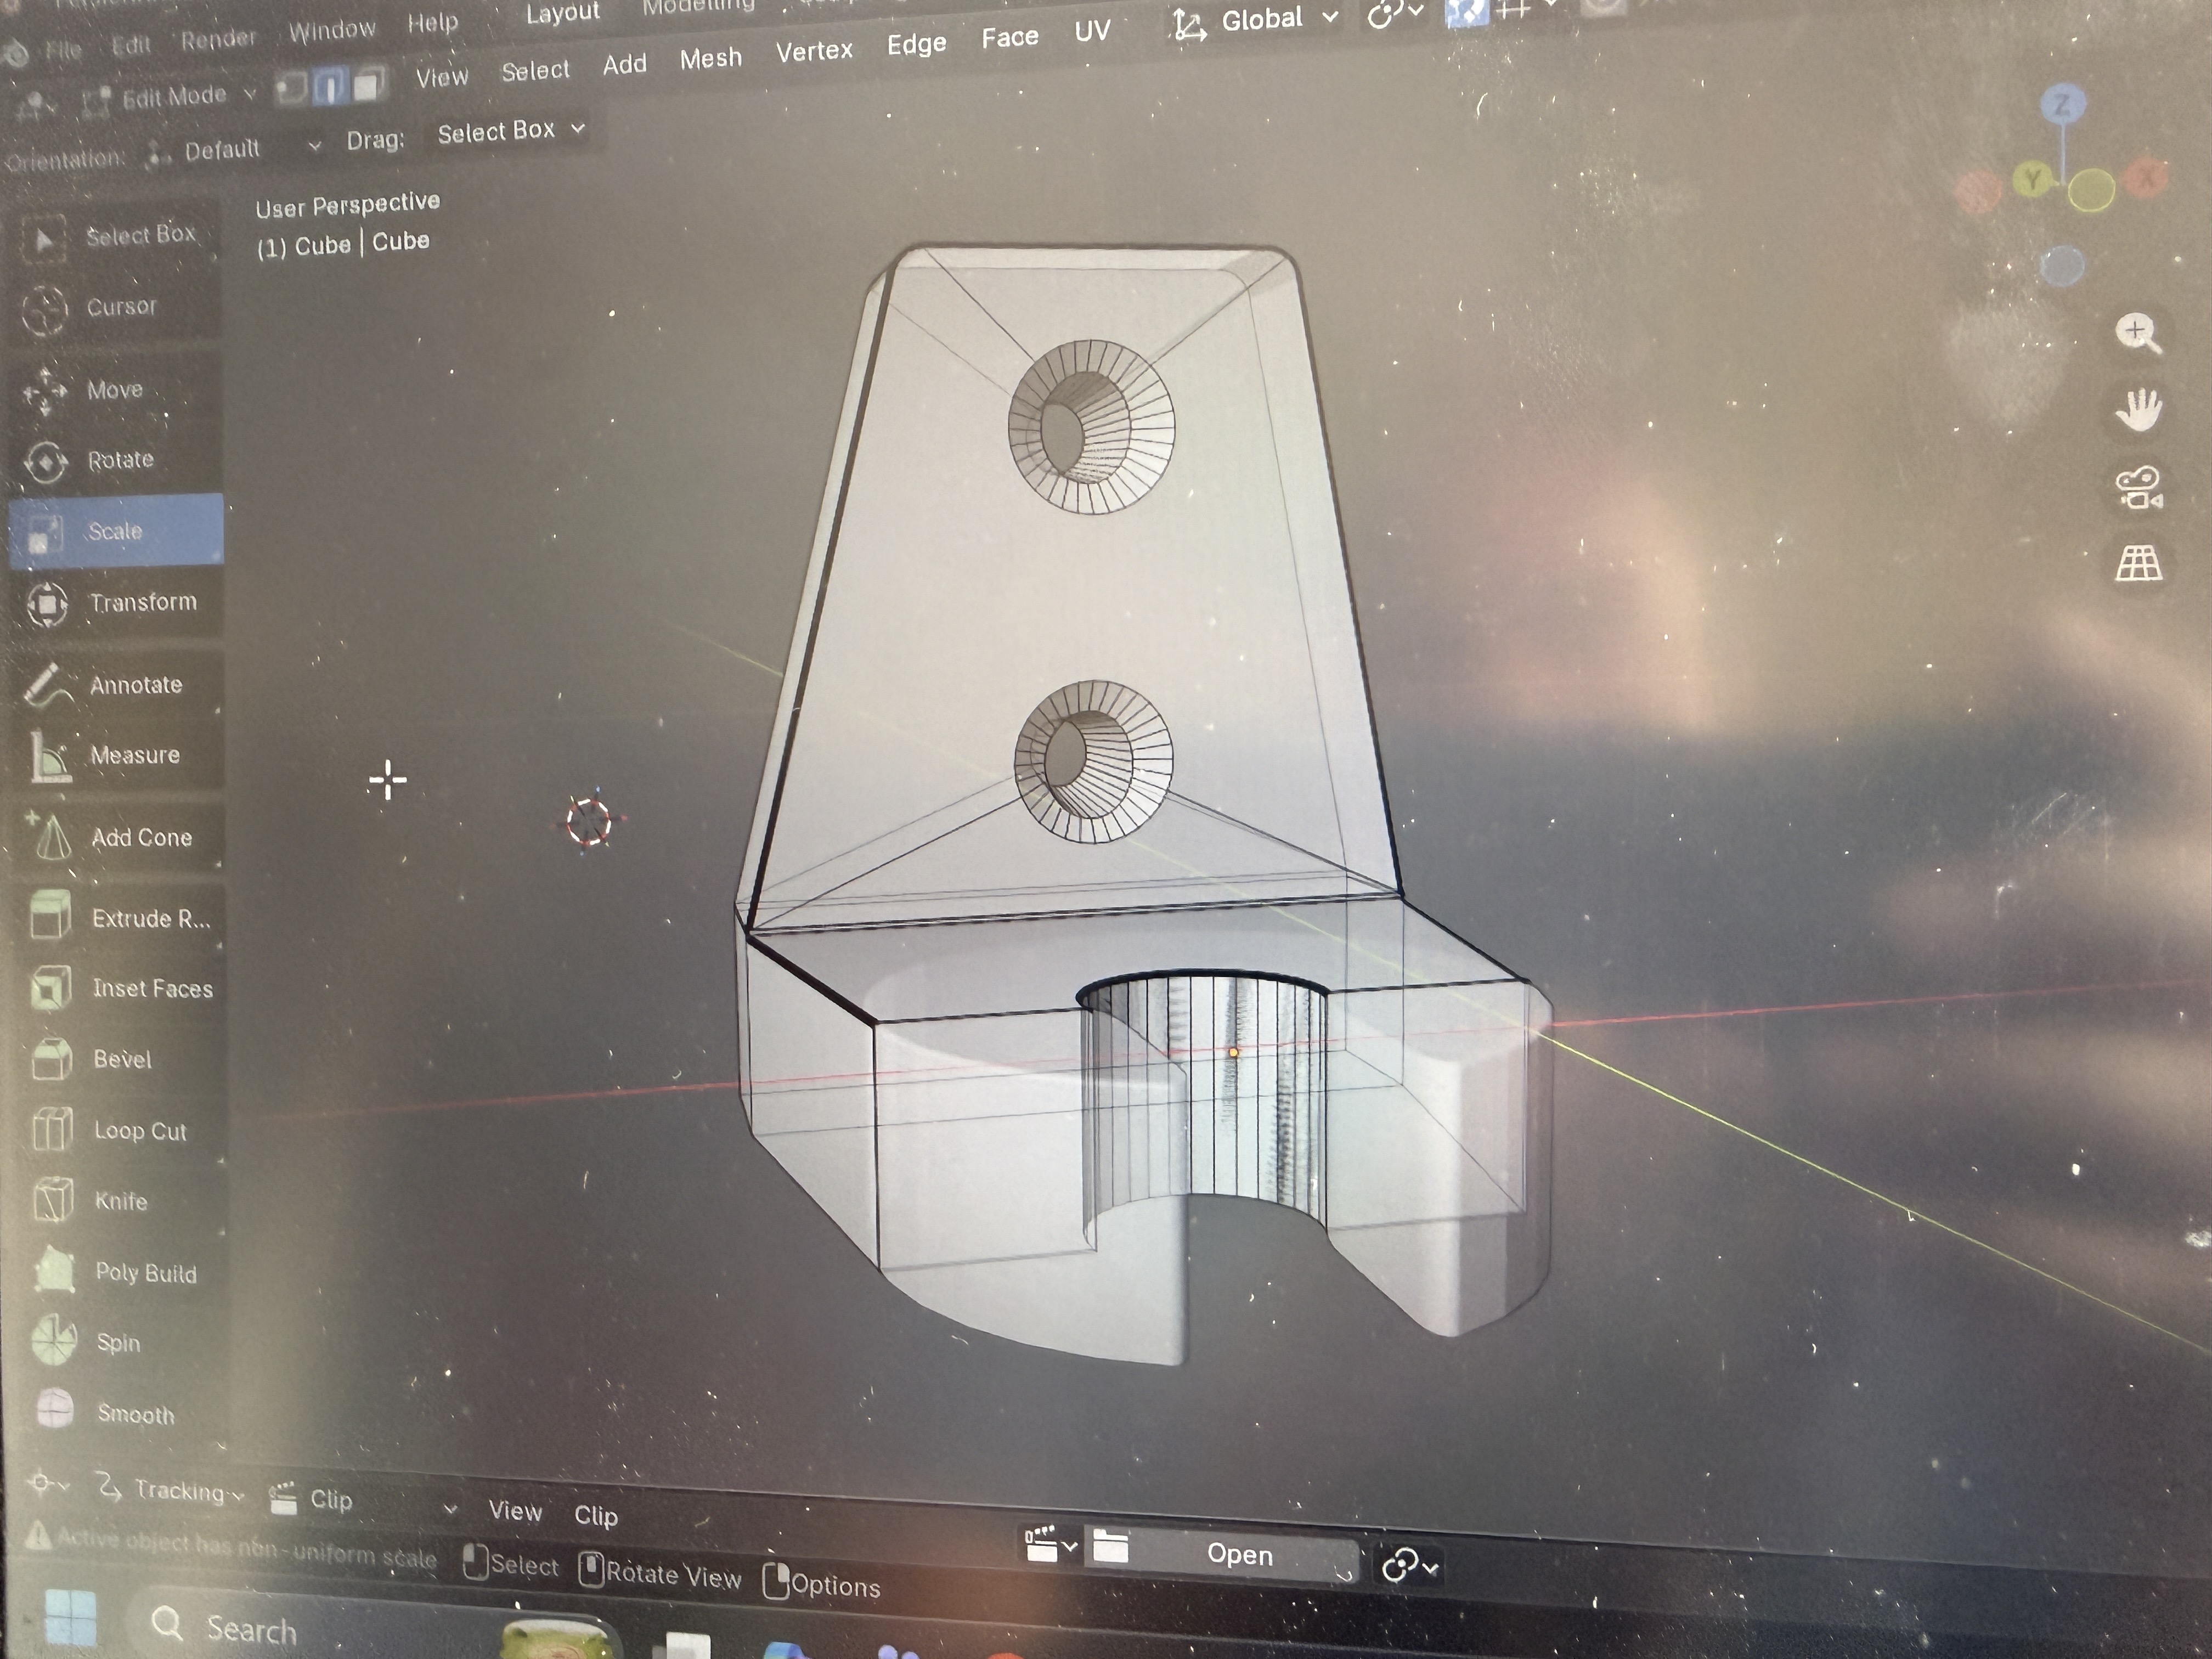Expand the Orientation Default dropdown
The width and height of the screenshot is (2212, 1659).
pyautogui.click(x=233, y=150)
